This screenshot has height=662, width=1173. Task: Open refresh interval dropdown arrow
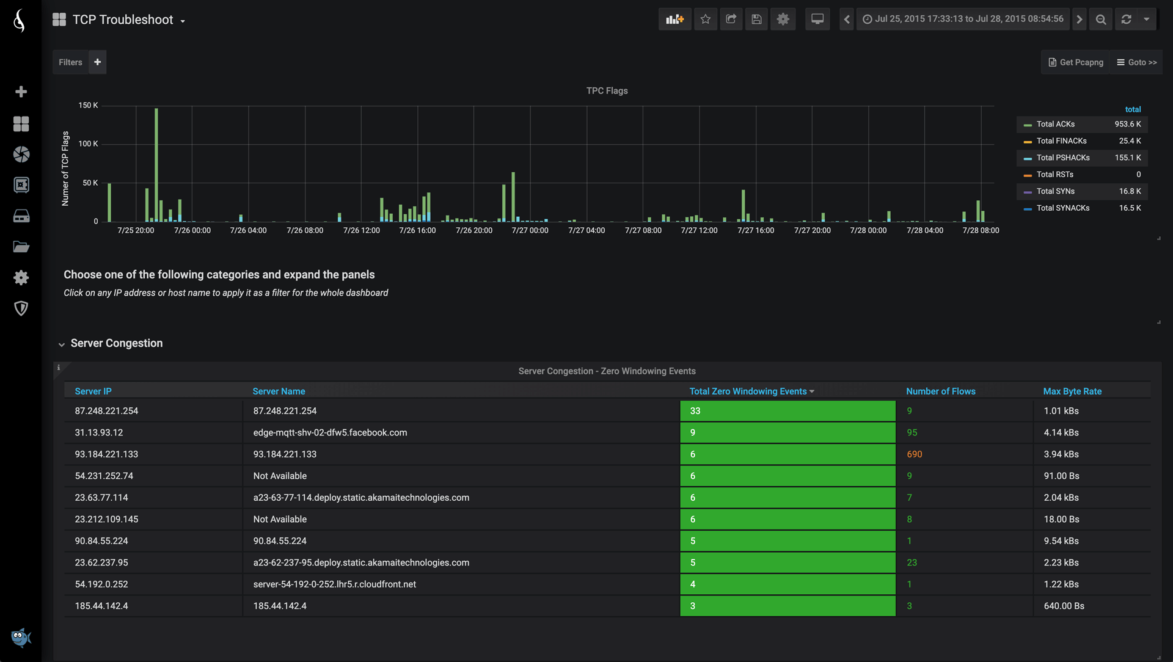(1147, 20)
